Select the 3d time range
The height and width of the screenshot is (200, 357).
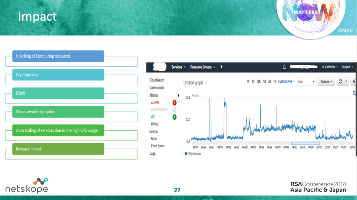[269, 82]
